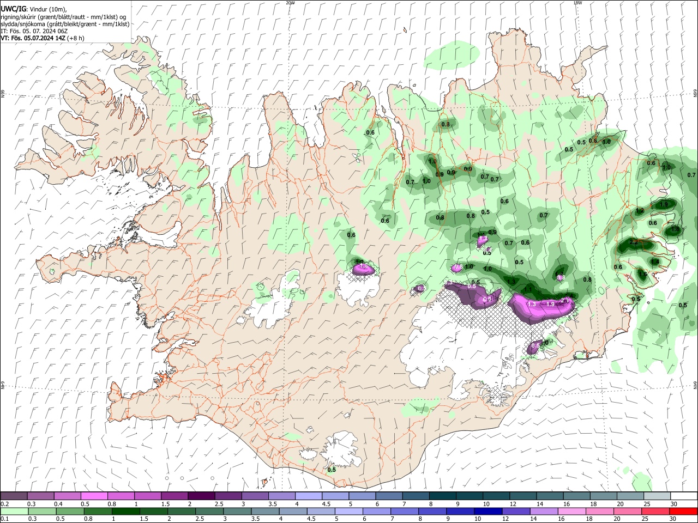This screenshot has height=523, width=698.
Task: Select the violet 14 swatch on the rain scale
Action: [x=544, y=511]
